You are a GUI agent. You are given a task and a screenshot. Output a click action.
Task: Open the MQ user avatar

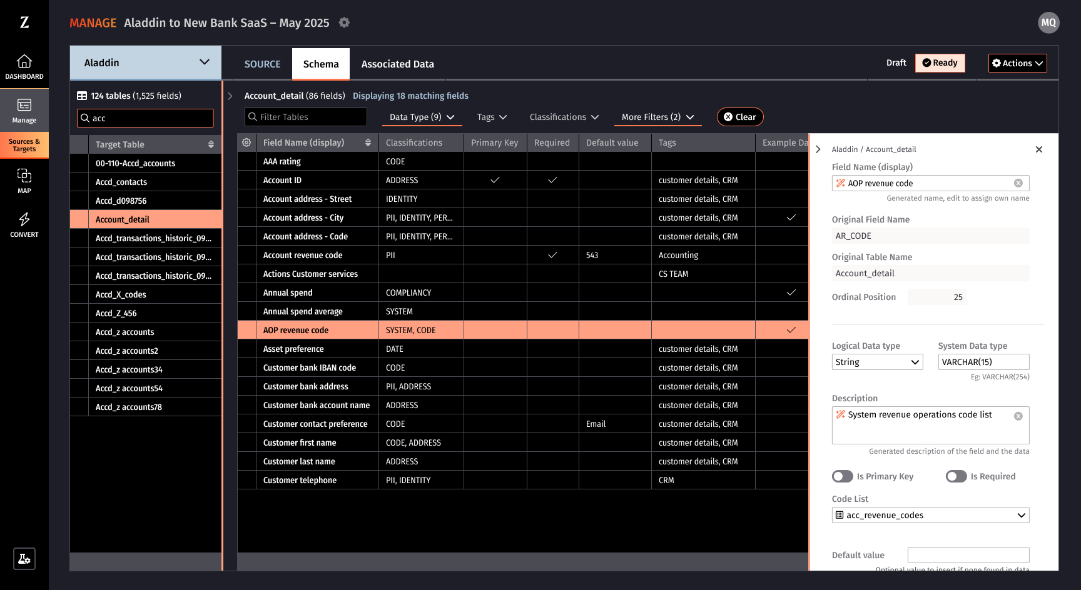click(1048, 22)
